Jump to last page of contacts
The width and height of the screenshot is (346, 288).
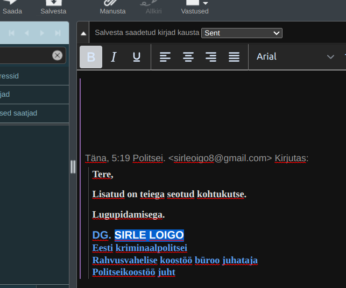58,33
